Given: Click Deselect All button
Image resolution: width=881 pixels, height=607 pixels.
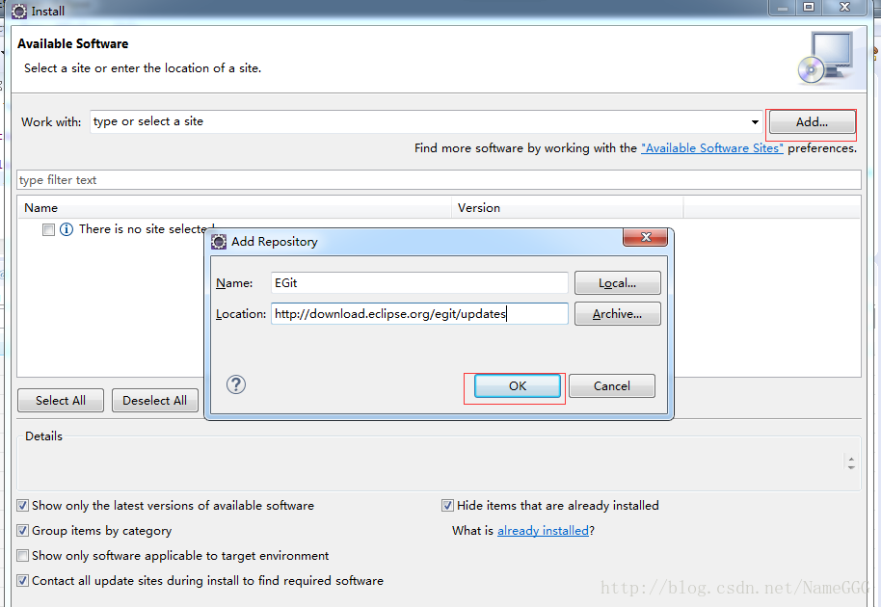Looking at the screenshot, I should coord(155,401).
